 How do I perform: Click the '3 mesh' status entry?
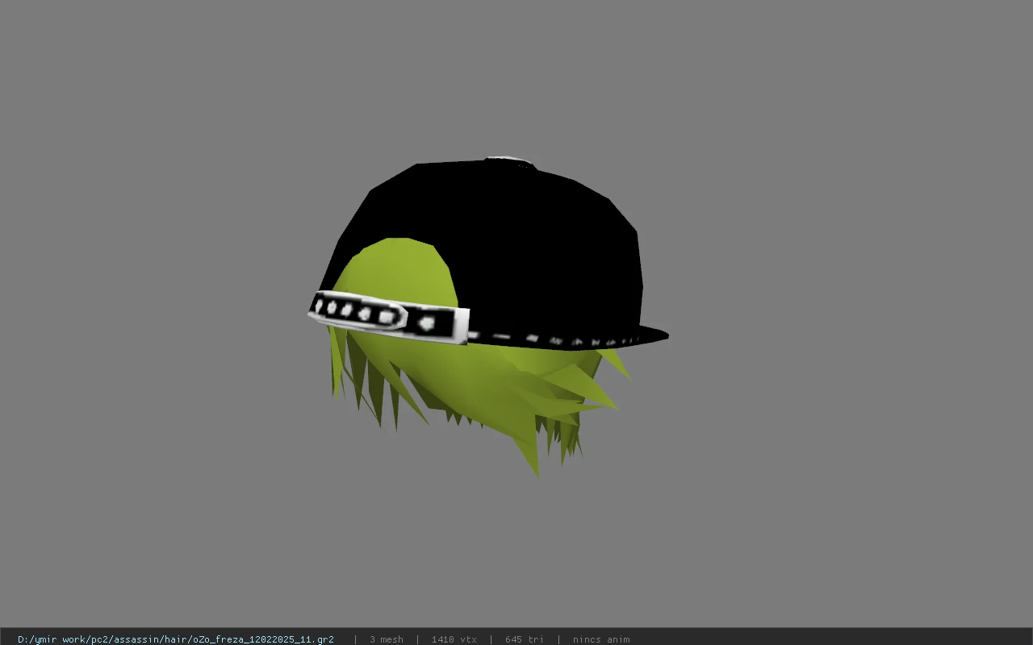387,639
